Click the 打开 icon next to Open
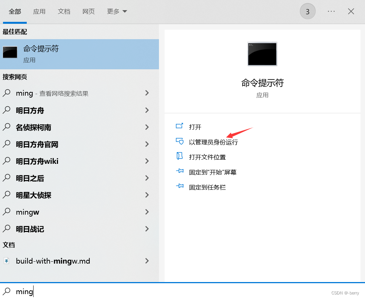The width and height of the screenshot is (365, 299). (180, 127)
